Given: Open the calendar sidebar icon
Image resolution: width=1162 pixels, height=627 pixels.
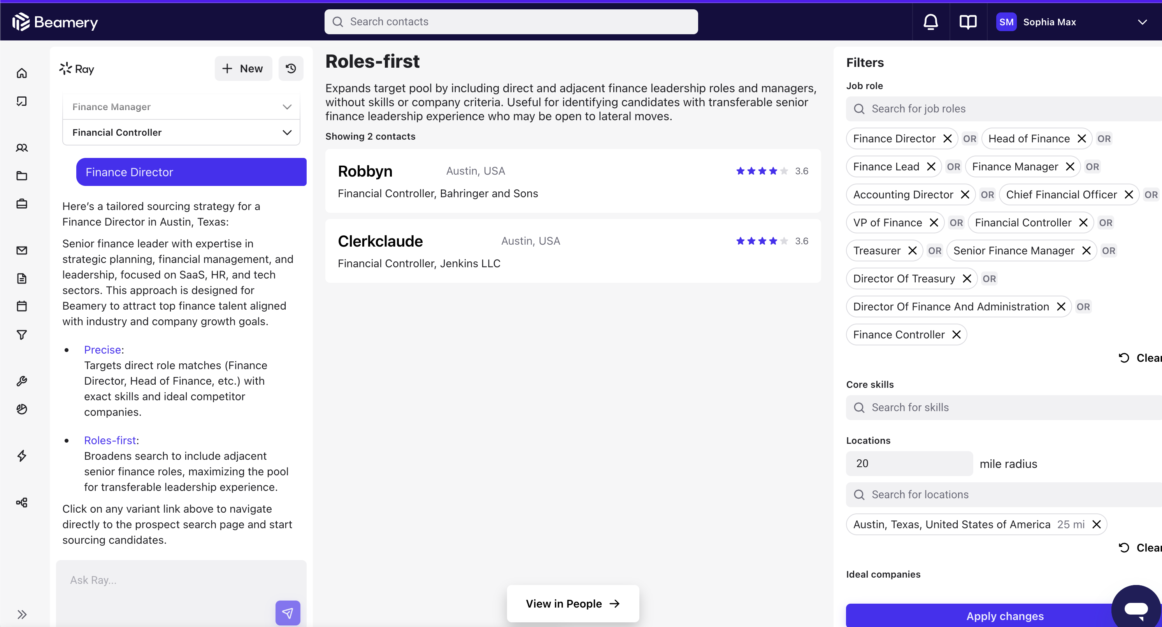Looking at the screenshot, I should coord(22,306).
